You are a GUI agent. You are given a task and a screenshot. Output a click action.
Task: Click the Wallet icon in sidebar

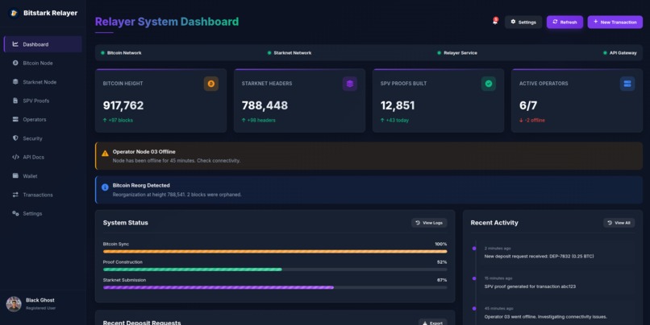pyautogui.click(x=15, y=175)
